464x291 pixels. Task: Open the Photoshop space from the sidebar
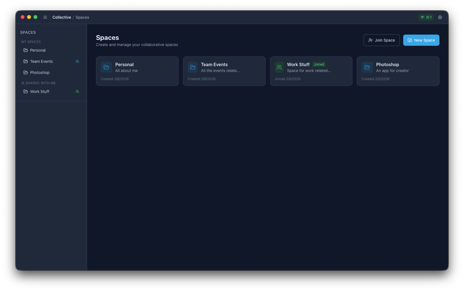(x=40, y=73)
